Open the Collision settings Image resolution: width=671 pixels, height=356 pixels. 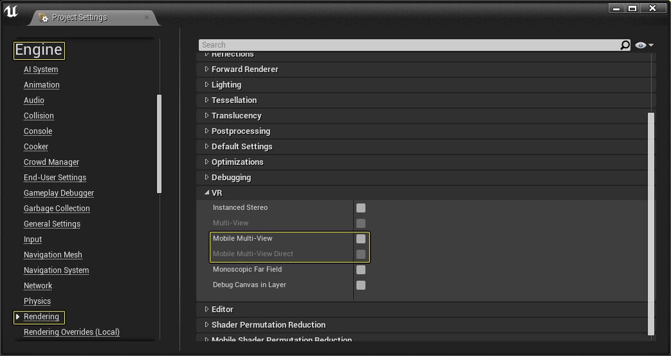point(39,116)
